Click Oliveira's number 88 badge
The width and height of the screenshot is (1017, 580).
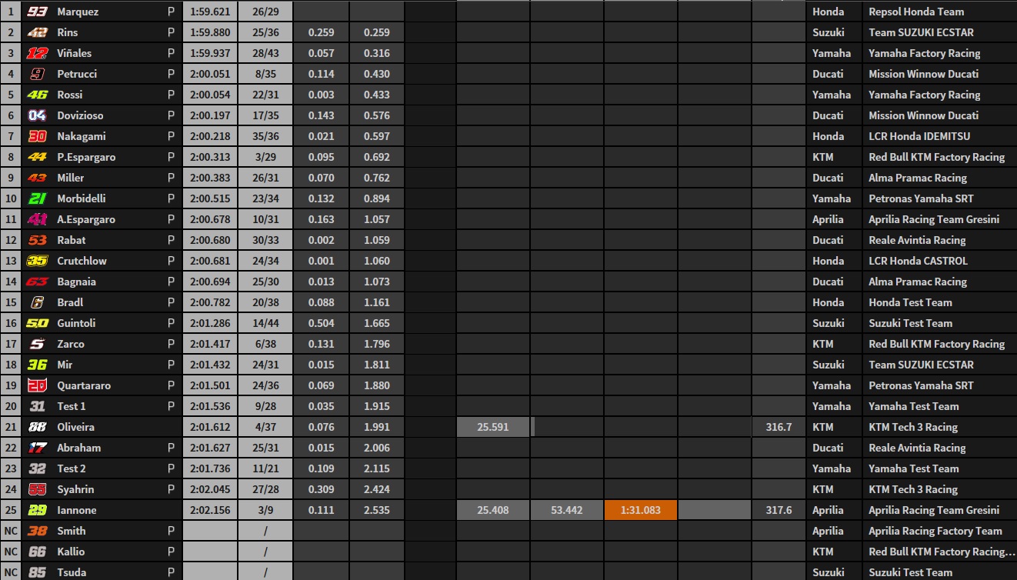pos(37,427)
